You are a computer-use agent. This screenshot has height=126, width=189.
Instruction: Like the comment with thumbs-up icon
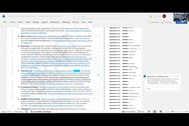[177, 76]
